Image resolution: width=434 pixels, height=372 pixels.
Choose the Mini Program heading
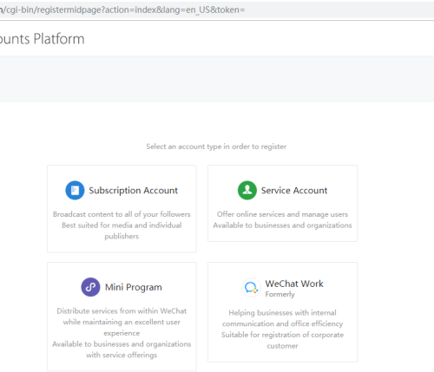134,287
